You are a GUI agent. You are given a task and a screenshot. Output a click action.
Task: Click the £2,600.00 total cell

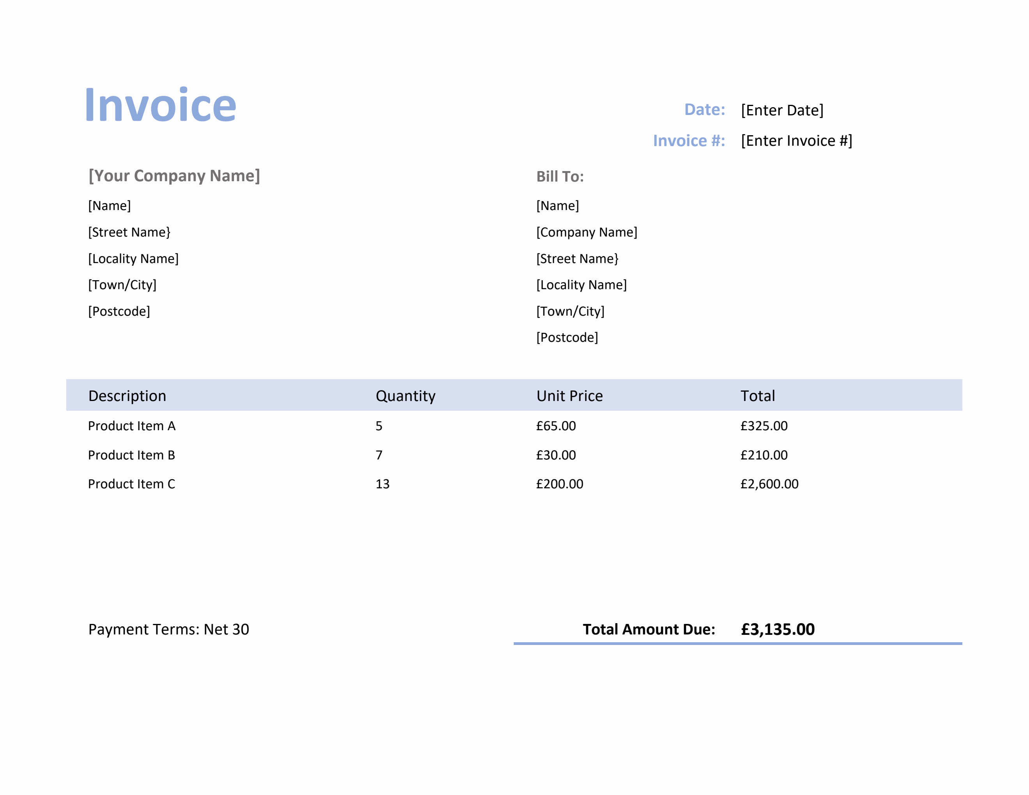coord(769,484)
